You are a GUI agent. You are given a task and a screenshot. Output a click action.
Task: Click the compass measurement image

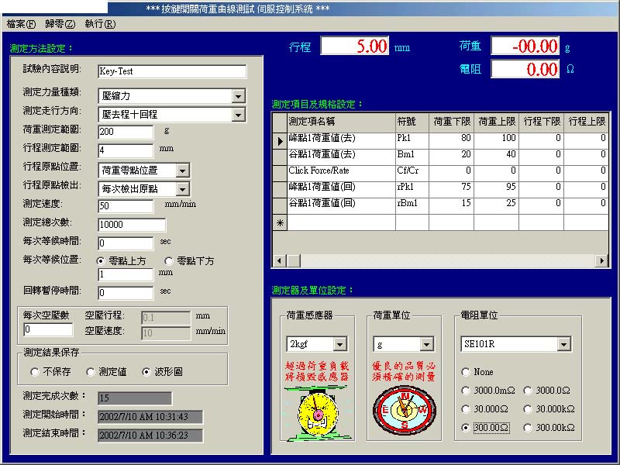(x=405, y=411)
